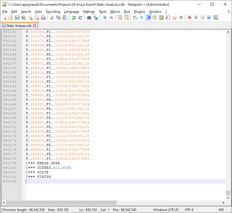Open the Find dialog via binoculars icon
This screenshot has width=232, height=213.
[x=89, y=18]
